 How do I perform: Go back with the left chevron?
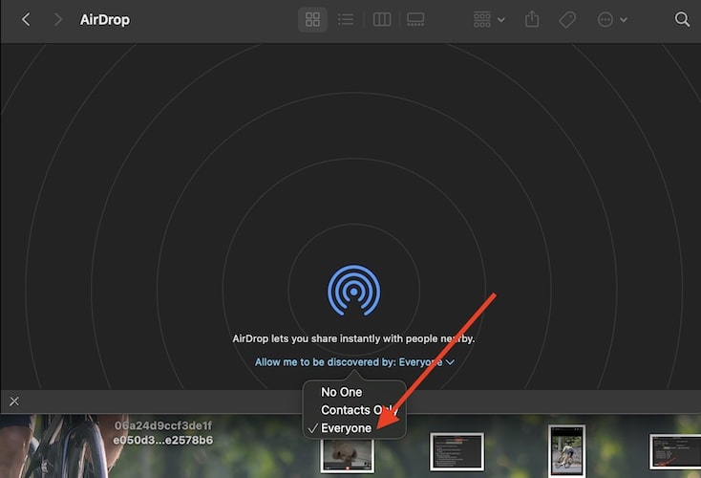click(26, 19)
